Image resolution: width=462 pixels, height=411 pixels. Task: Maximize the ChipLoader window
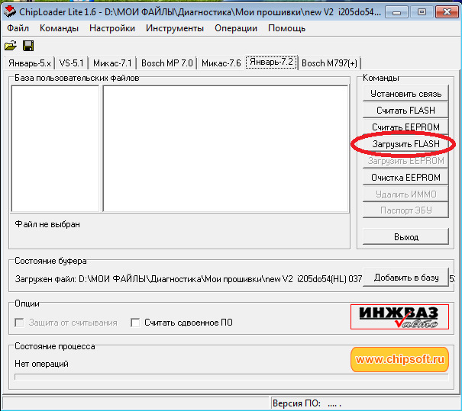422,12
